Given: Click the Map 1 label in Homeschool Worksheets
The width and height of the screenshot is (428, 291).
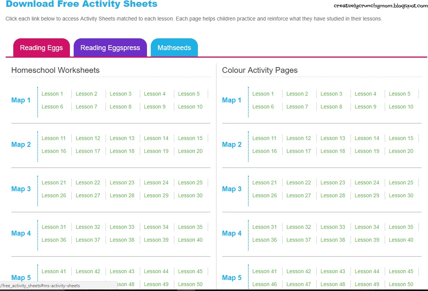Looking at the screenshot, I should click(21, 100).
